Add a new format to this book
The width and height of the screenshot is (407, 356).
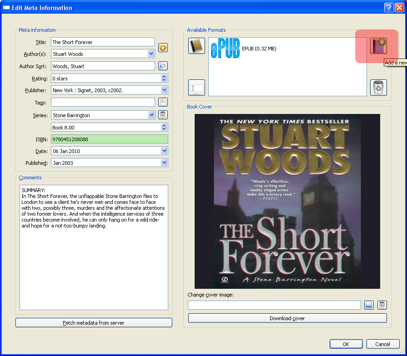378,46
